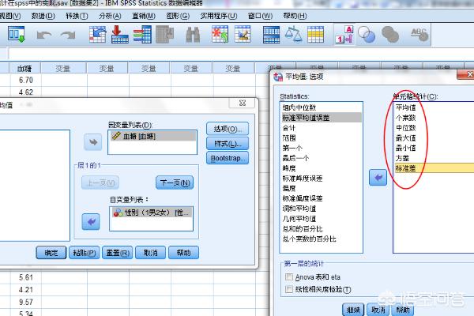Open the 分析(A) menu
Screen dimensions: 474x316
[x=110, y=16]
